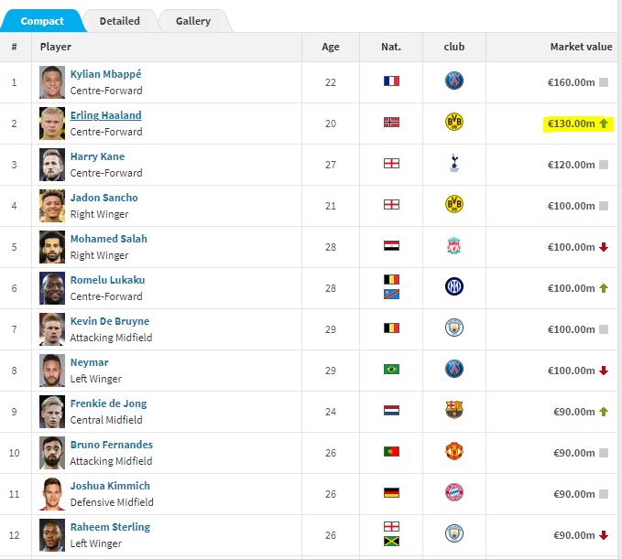Click Norway flag in Haaland row
This screenshot has width=622, height=559.
pos(391,123)
